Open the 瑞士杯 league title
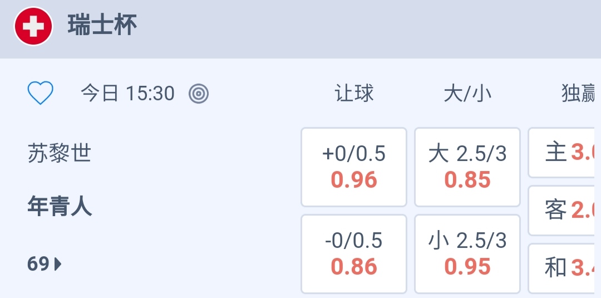Image resolution: width=601 pixels, height=298 pixels. point(102,26)
